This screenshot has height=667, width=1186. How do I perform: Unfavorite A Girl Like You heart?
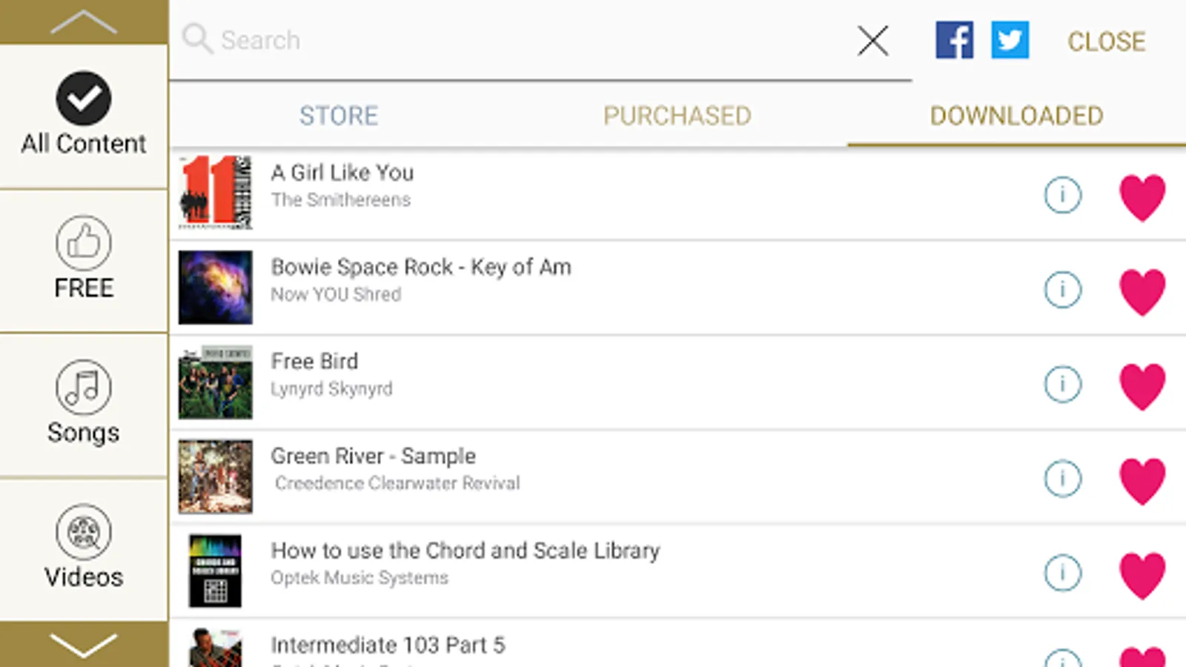click(1142, 197)
